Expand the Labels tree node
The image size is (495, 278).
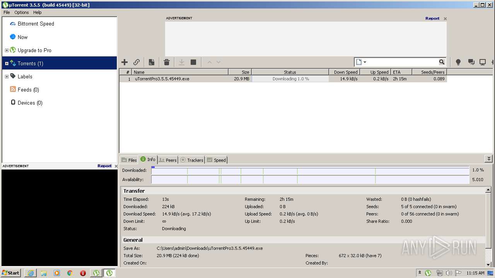[x=7, y=76]
